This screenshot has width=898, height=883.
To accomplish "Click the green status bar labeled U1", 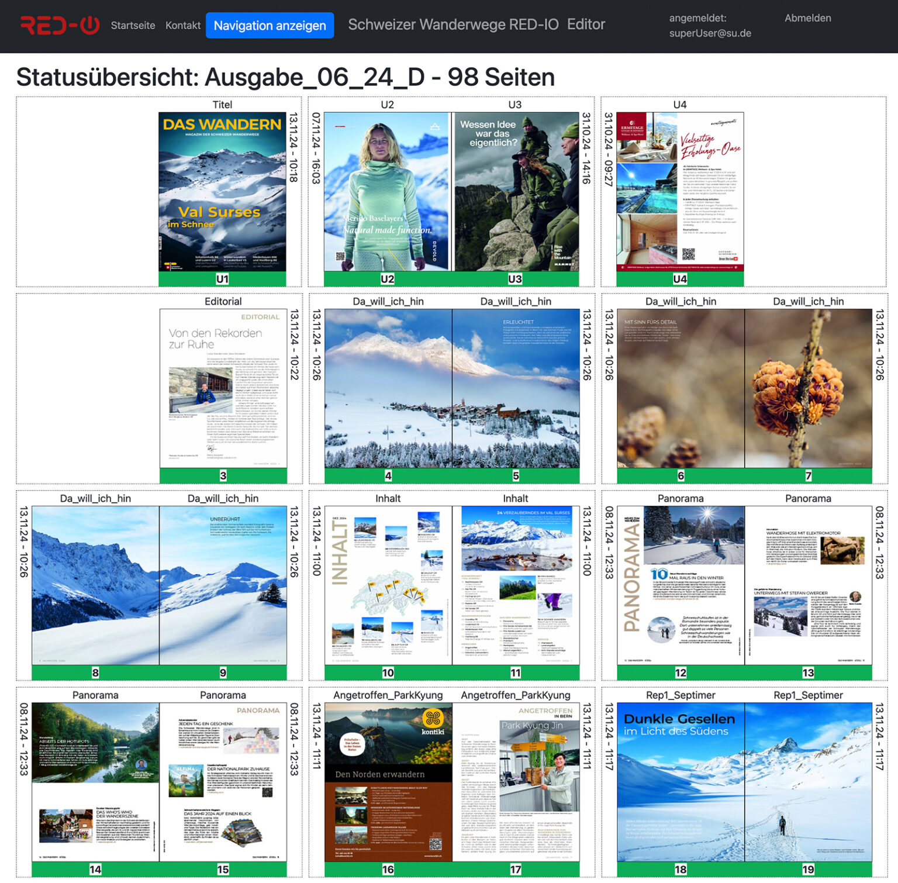I will [x=222, y=279].
